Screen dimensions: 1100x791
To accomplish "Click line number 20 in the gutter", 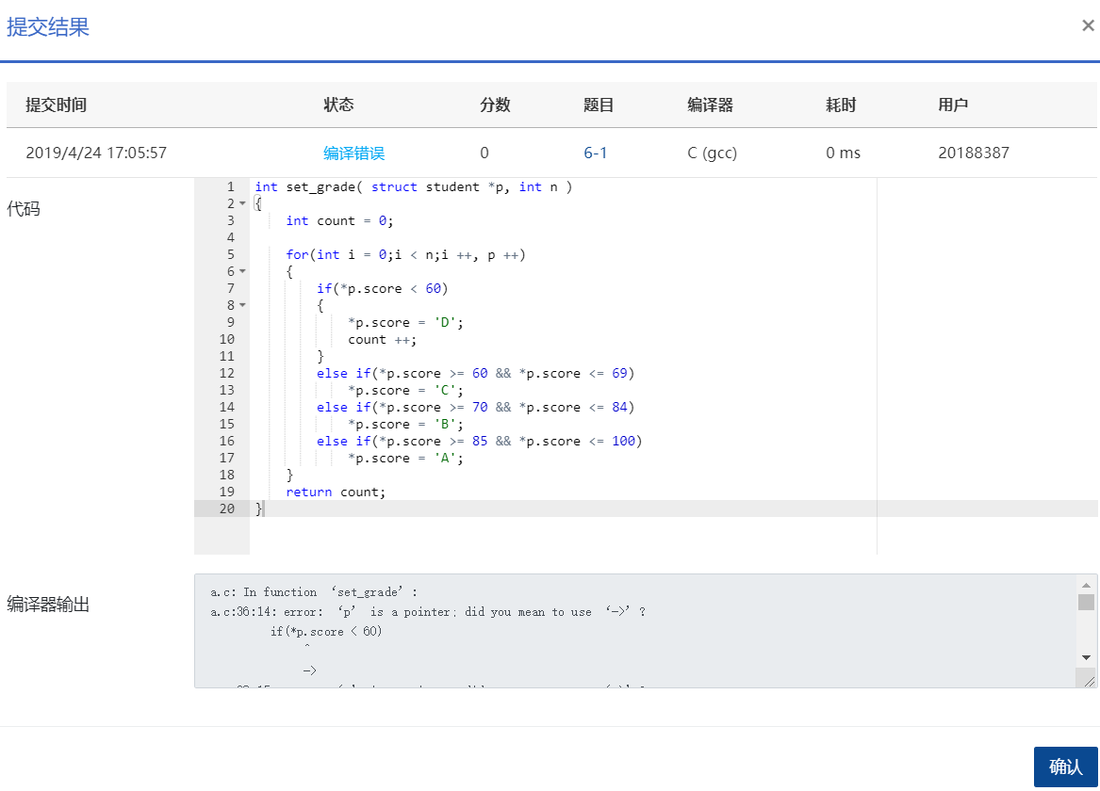I will tap(226, 508).
